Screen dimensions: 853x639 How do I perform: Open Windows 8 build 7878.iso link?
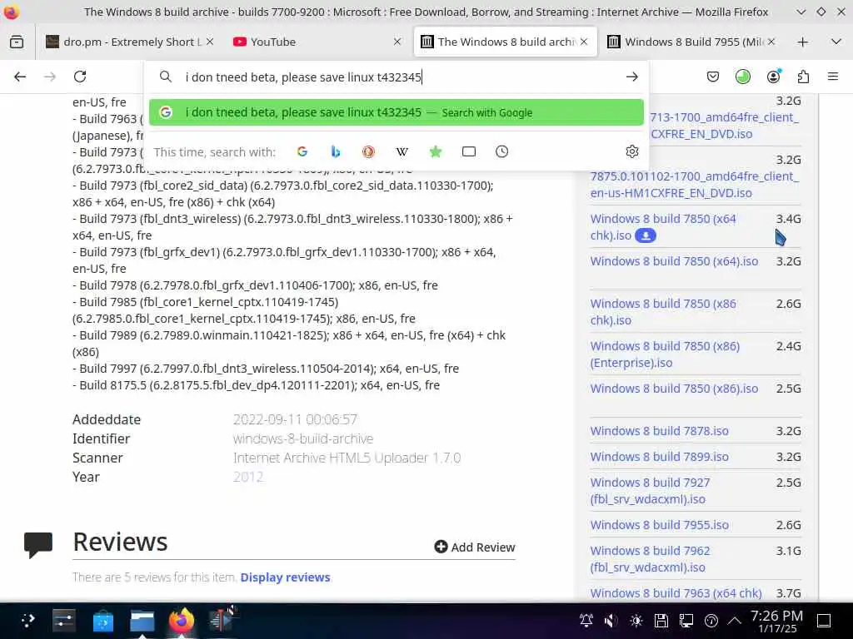(660, 431)
